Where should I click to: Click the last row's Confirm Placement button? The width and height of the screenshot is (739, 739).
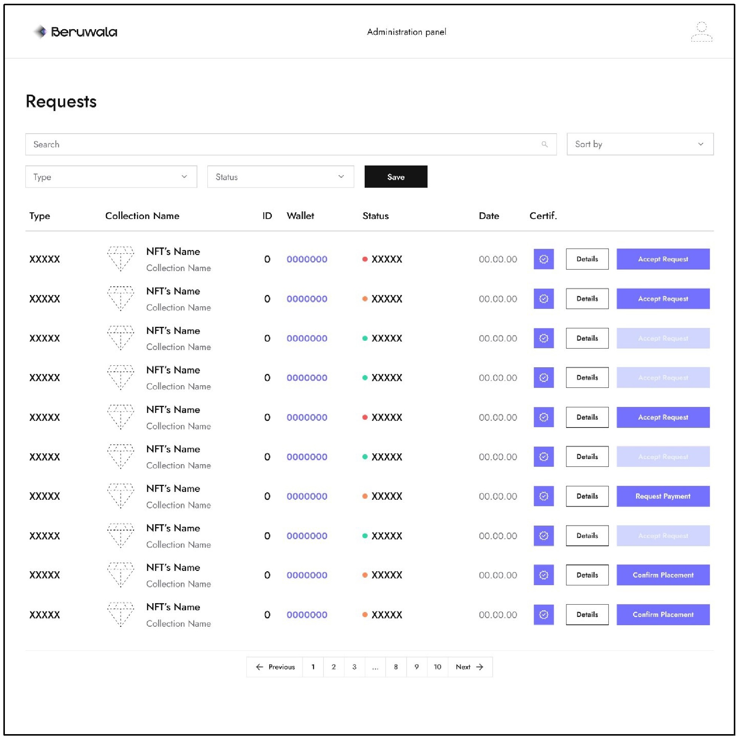coord(663,615)
